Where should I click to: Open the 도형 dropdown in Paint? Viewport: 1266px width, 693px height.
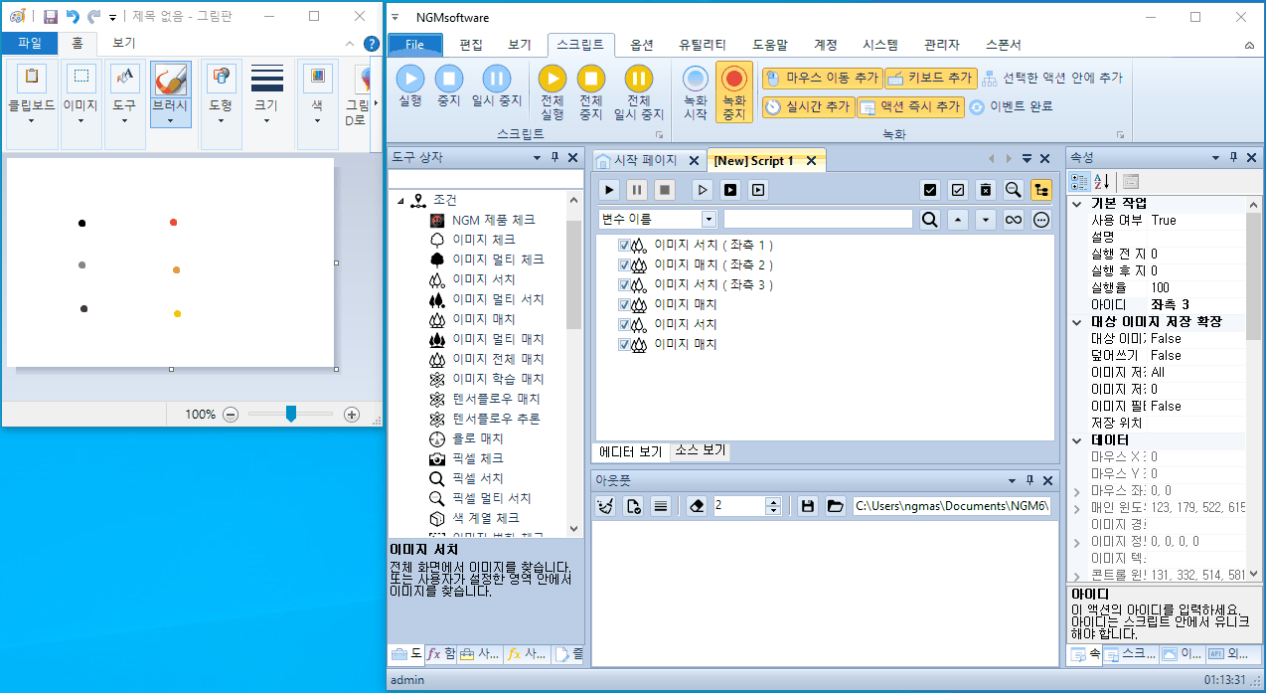[x=221, y=121]
